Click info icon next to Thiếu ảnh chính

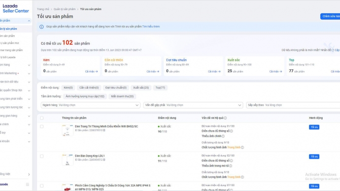point(223,136)
